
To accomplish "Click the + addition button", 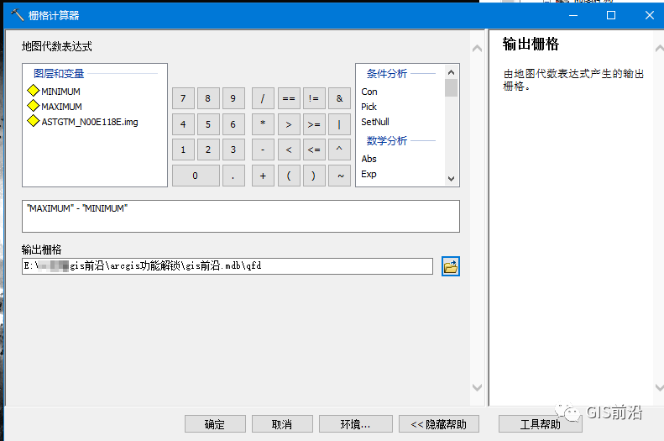I will click(263, 176).
